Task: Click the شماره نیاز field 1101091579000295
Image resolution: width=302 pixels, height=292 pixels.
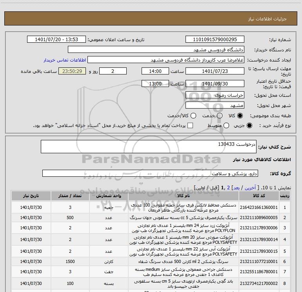Action: point(215,40)
